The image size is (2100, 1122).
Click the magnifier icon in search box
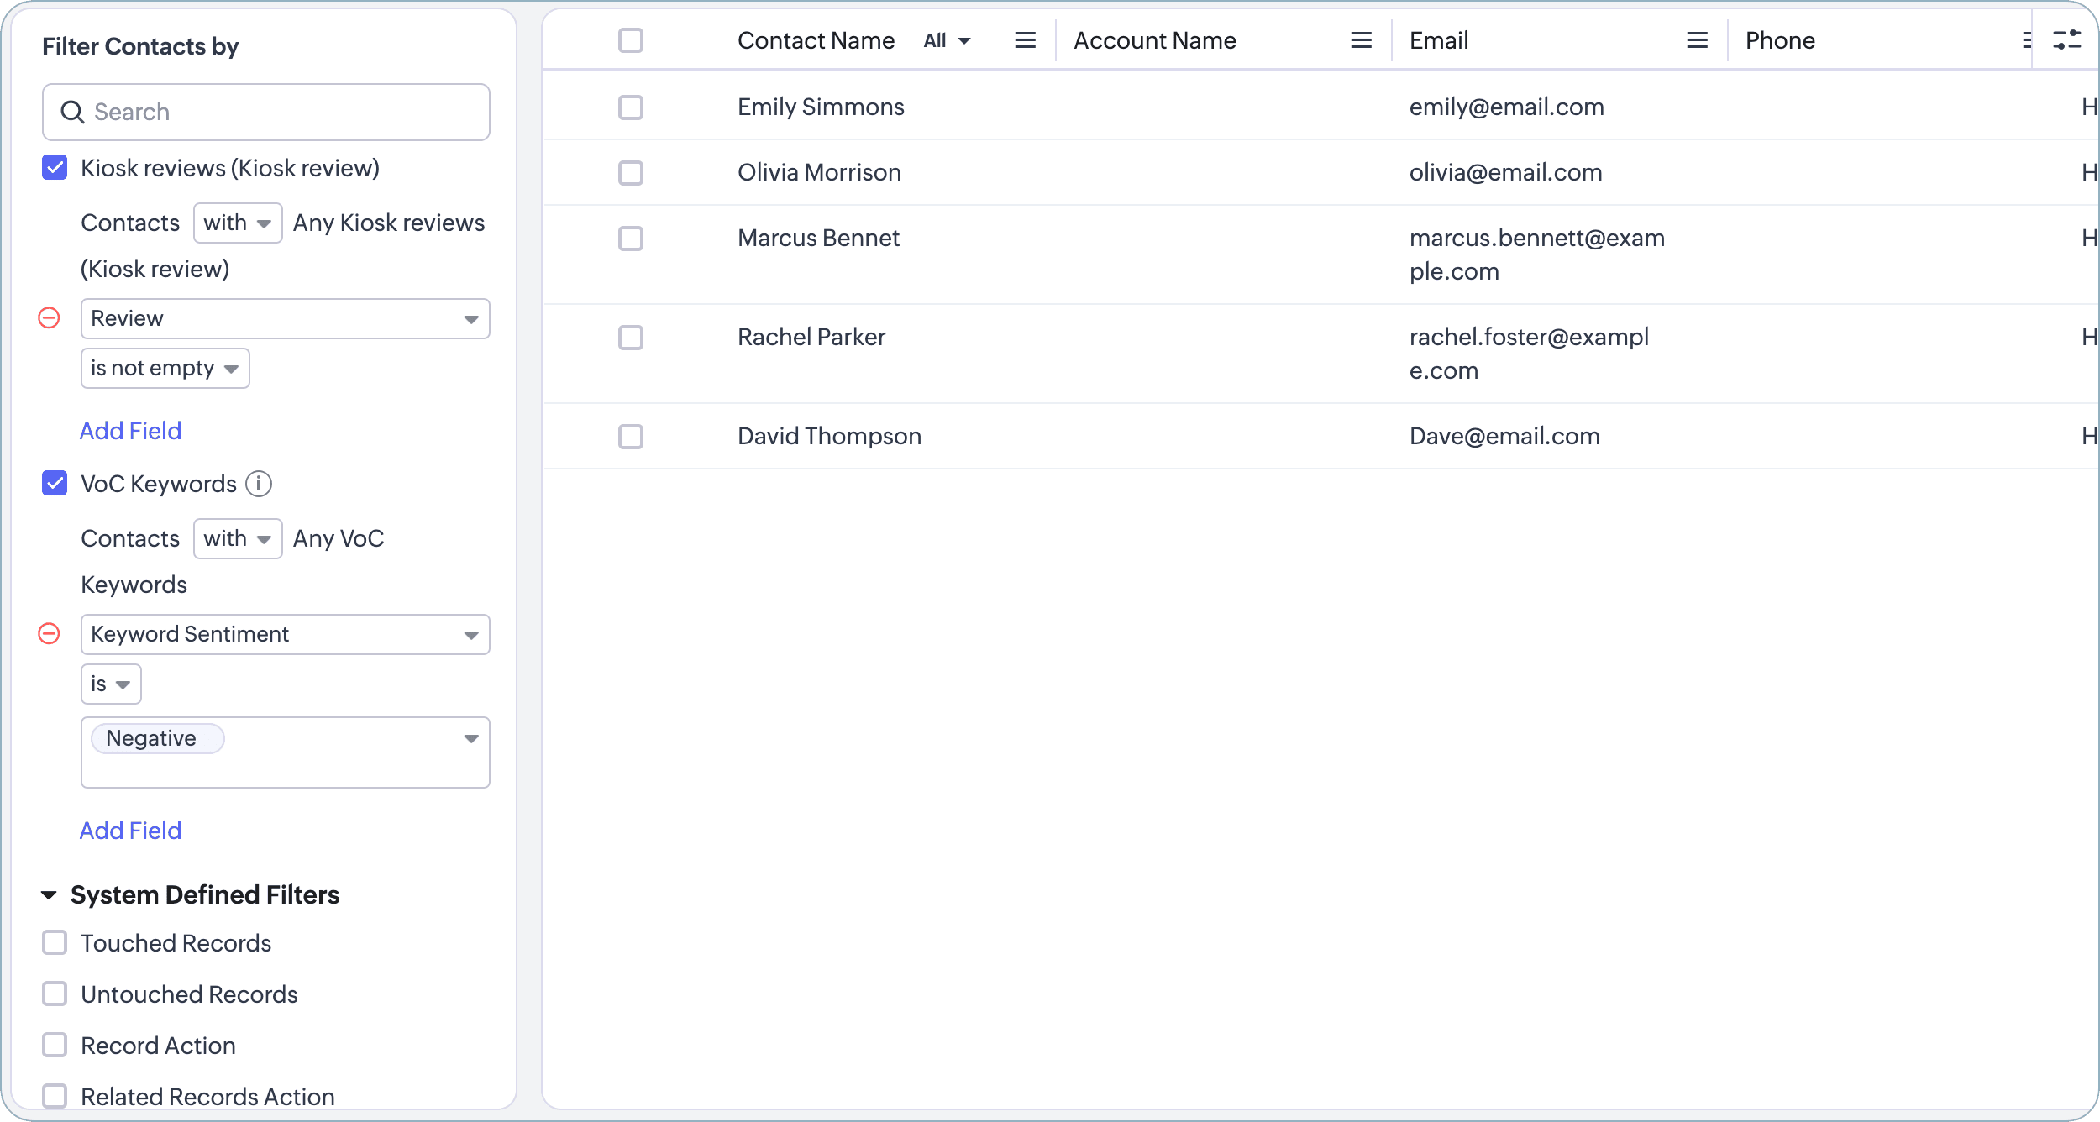tap(73, 113)
